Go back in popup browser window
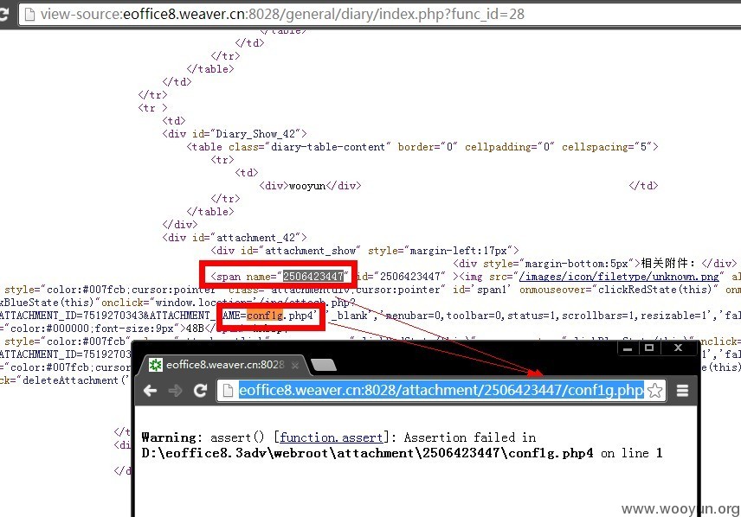741x517 pixels. tap(151, 391)
